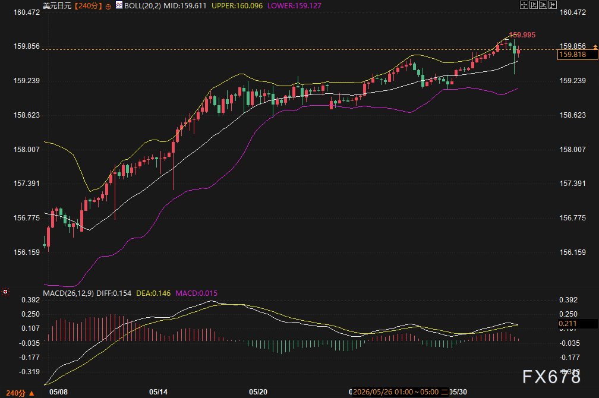599x398 pixels.
Task: Click the left axis price 158.007
Action: click(26, 149)
